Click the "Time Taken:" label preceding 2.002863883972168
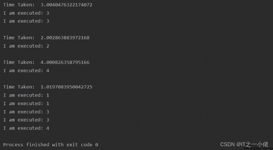The height and width of the screenshot is (150, 273). click(19, 38)
